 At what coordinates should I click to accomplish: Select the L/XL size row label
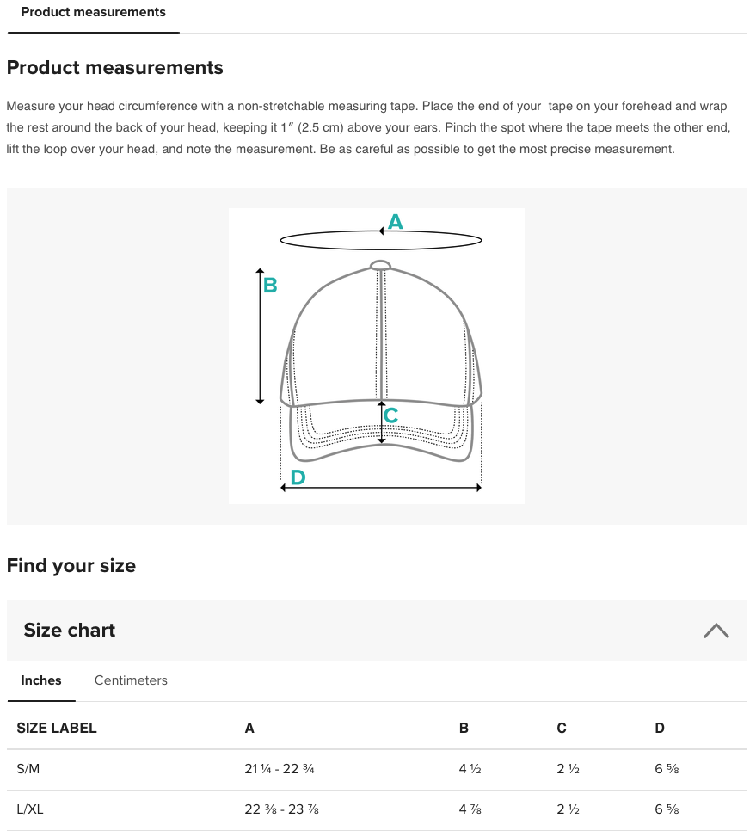tap(30, 809)
